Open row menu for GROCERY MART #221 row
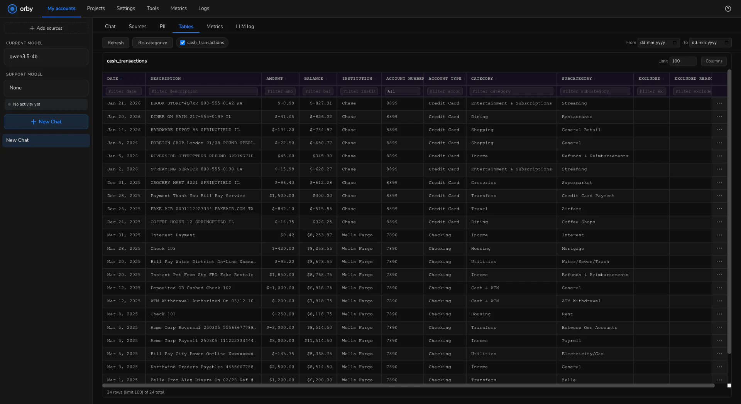Viewport: 741px width, 404px height. (719, 182)
